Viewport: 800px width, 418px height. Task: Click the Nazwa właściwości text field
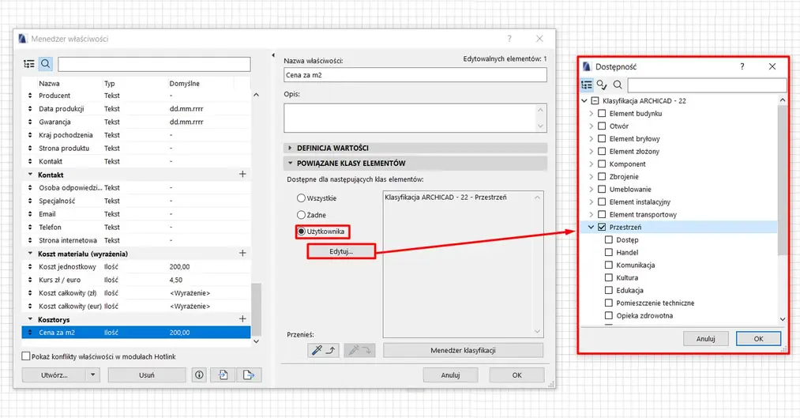pyautogui.click(x=415, y=75)
